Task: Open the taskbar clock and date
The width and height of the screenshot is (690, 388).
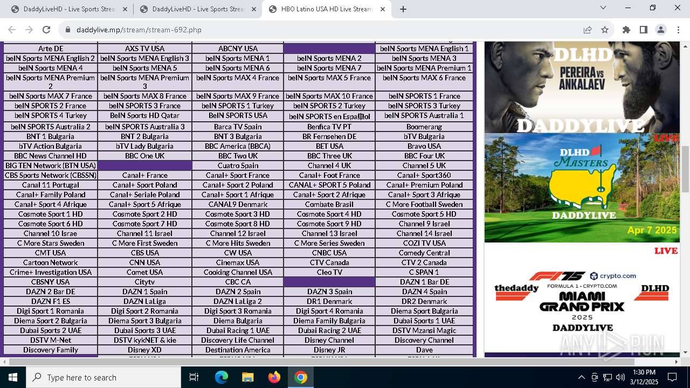Action: tap(644, 377)
